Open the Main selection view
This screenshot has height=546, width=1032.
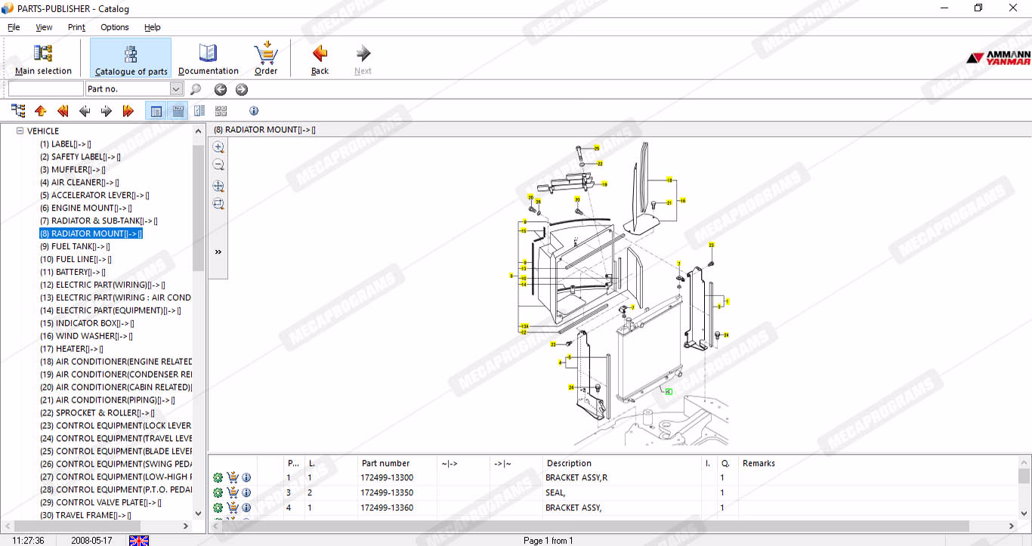click(x=43, y=59)
